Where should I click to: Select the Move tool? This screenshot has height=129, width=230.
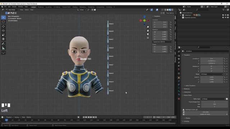point(3,26)
